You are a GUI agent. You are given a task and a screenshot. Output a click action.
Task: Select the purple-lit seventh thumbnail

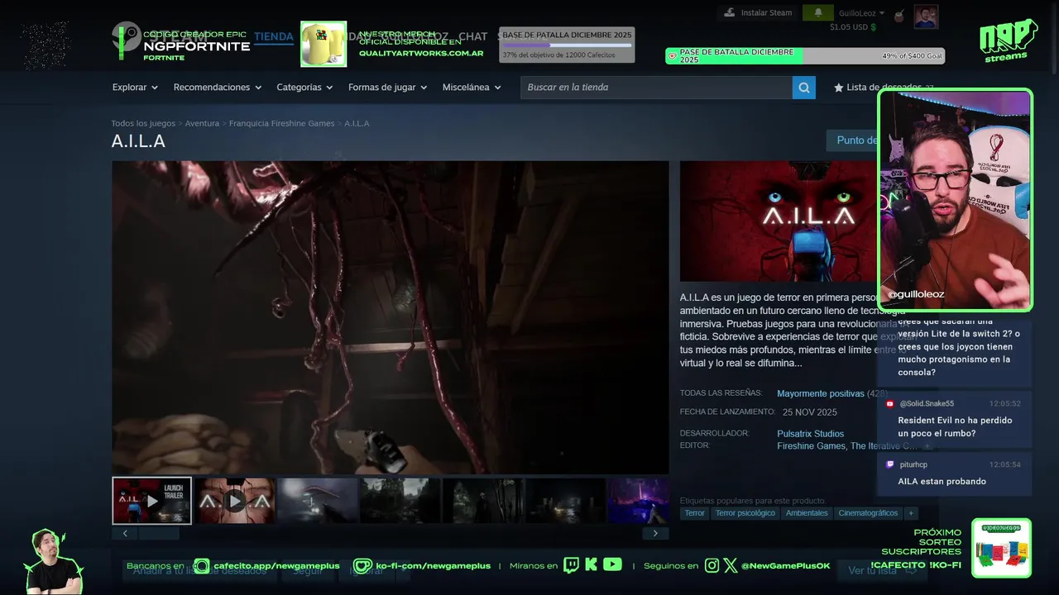(639, 501)
